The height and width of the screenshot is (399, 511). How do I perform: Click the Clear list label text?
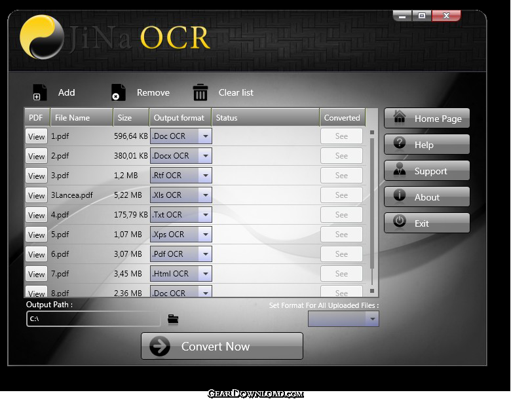(x=236, y=92)
